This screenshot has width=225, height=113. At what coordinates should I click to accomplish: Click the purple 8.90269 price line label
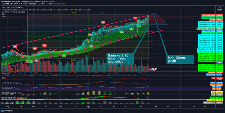click(x=219, y=63)
